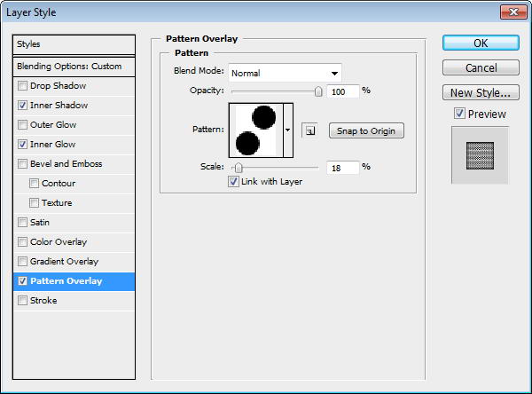Viewport: 532px width, 394px height.
Task: Close the Layer Style dialog
Action: pyautogui.click(x=513, y=12)
